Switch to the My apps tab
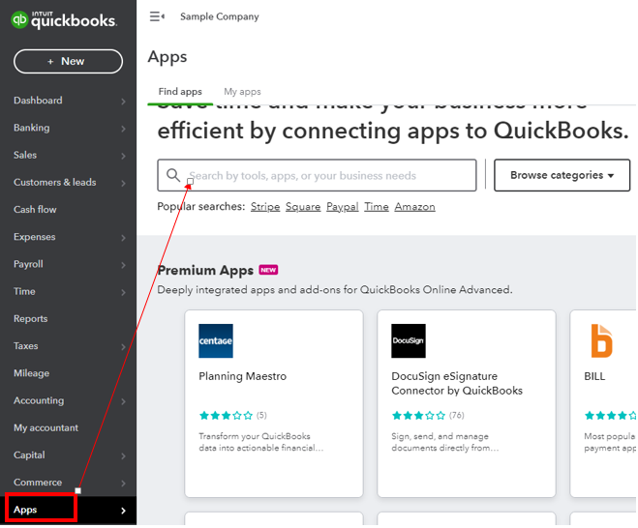 pos(242,92)
